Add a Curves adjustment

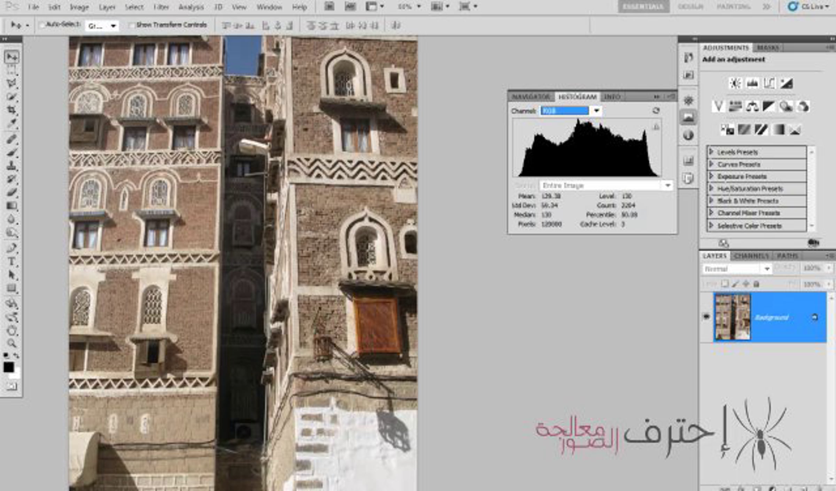[769, 83]
